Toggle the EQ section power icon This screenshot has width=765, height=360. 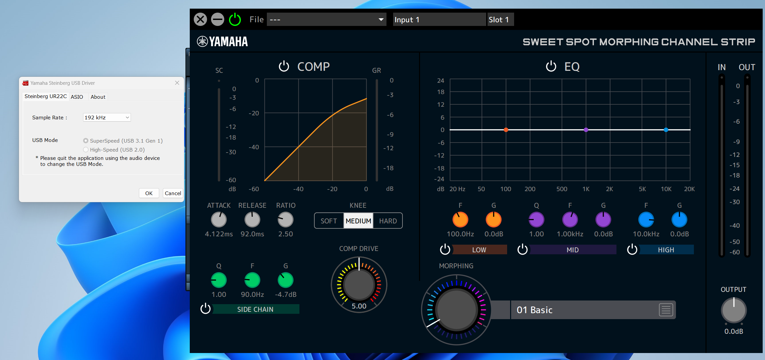(x=551, y=66)
